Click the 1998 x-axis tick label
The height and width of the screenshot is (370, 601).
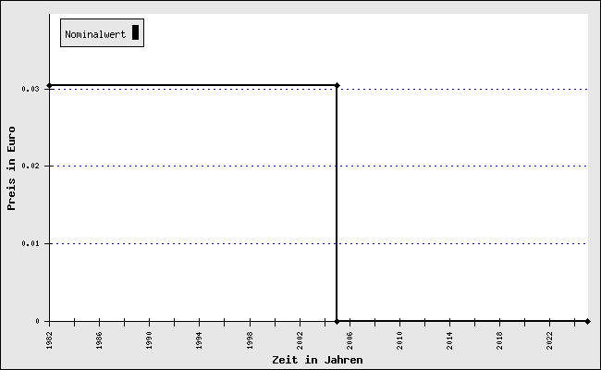(x=250, y=339)
